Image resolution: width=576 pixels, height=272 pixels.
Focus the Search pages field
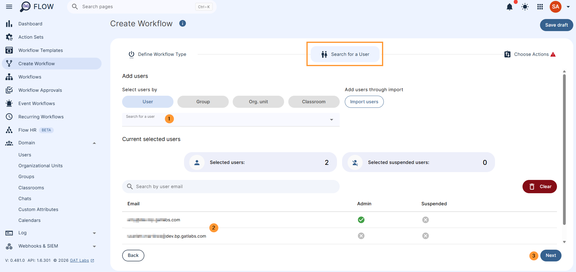pos(141,7)
